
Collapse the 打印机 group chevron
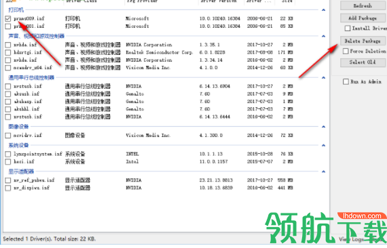tap(323, 10)
